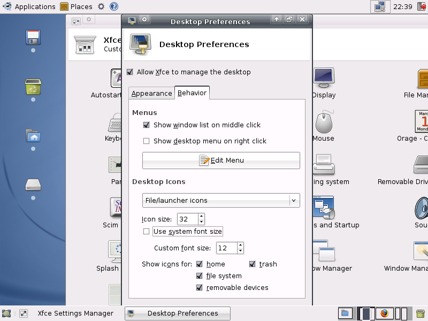
Task: Decrease the Custom font size value
Action: pyautogui.click(x=240, y=251)
